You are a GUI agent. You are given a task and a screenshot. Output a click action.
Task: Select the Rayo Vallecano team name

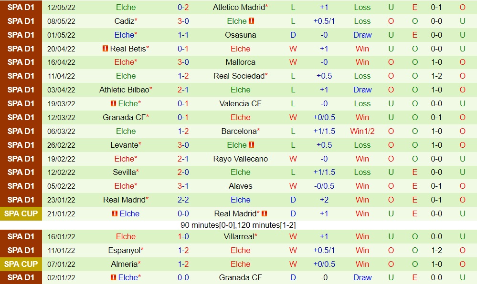(x=240, y=159)
